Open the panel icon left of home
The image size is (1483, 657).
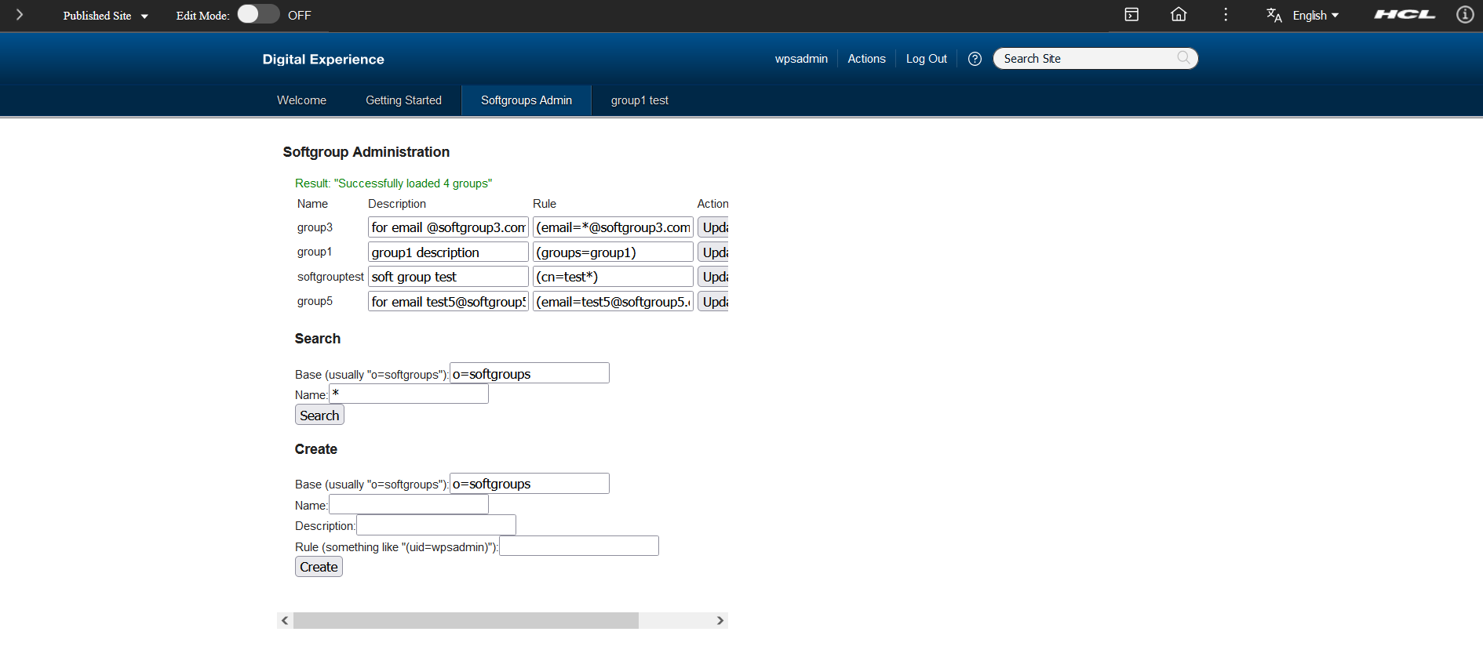pyautogui.click(x=1131, y=15)
